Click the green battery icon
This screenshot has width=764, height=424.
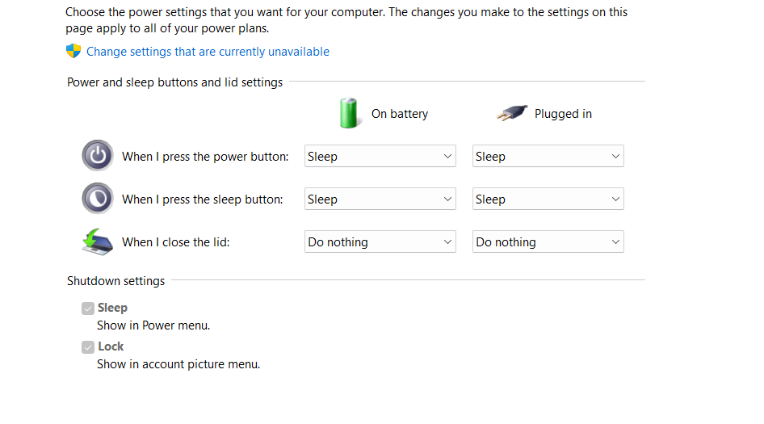tap(350, 114)
